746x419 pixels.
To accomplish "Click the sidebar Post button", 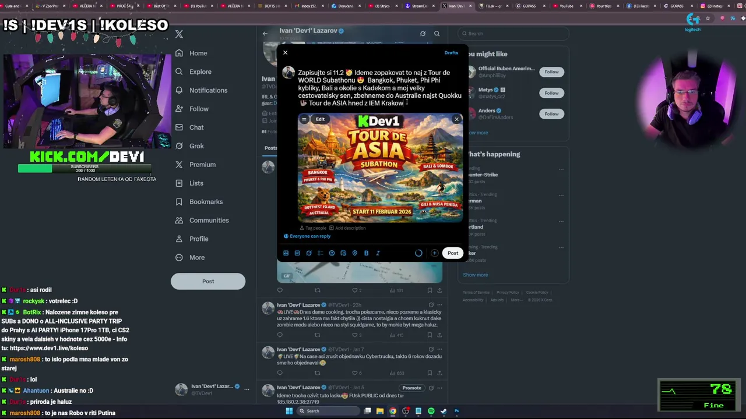I will [x=208, y=281].
